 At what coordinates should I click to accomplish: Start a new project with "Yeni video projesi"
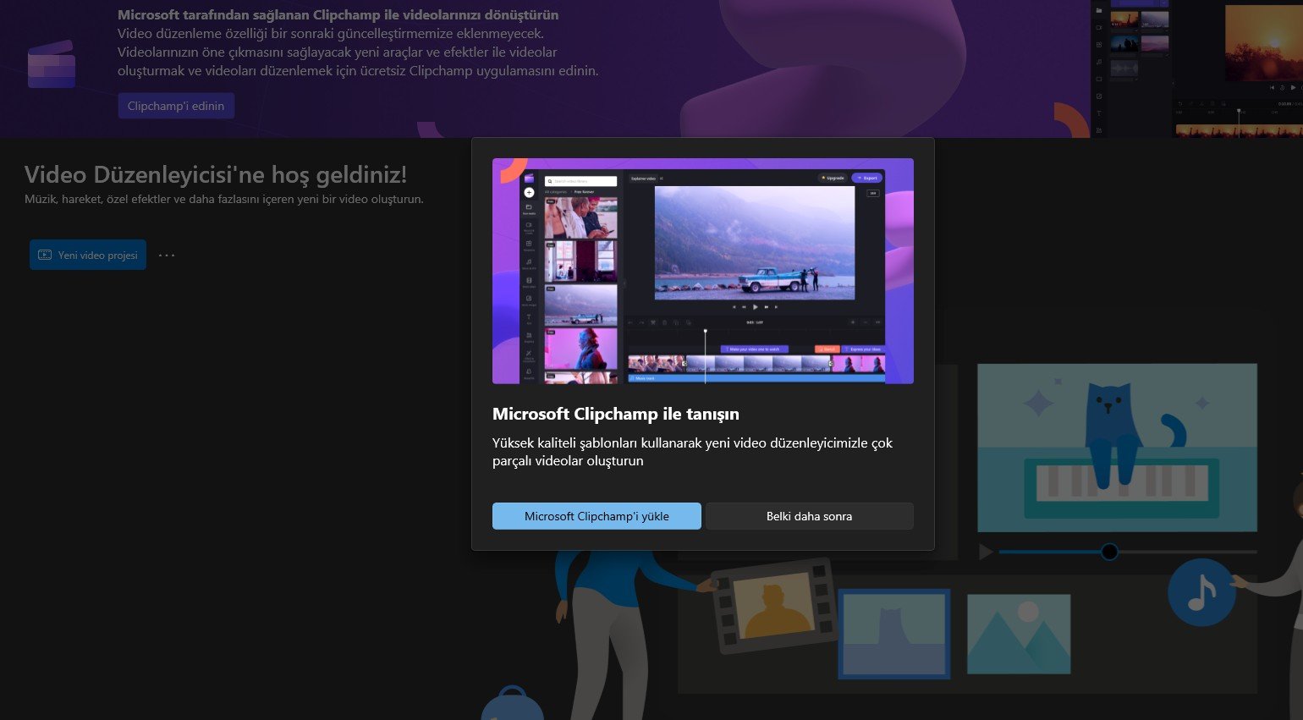[x=88, y=255]
